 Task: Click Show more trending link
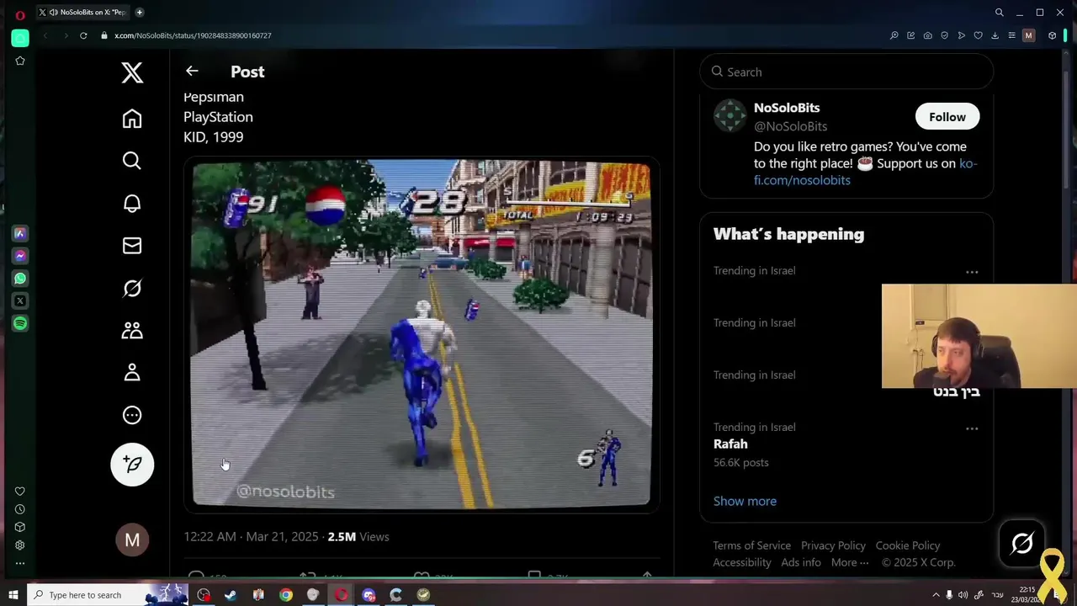[745, 501]
